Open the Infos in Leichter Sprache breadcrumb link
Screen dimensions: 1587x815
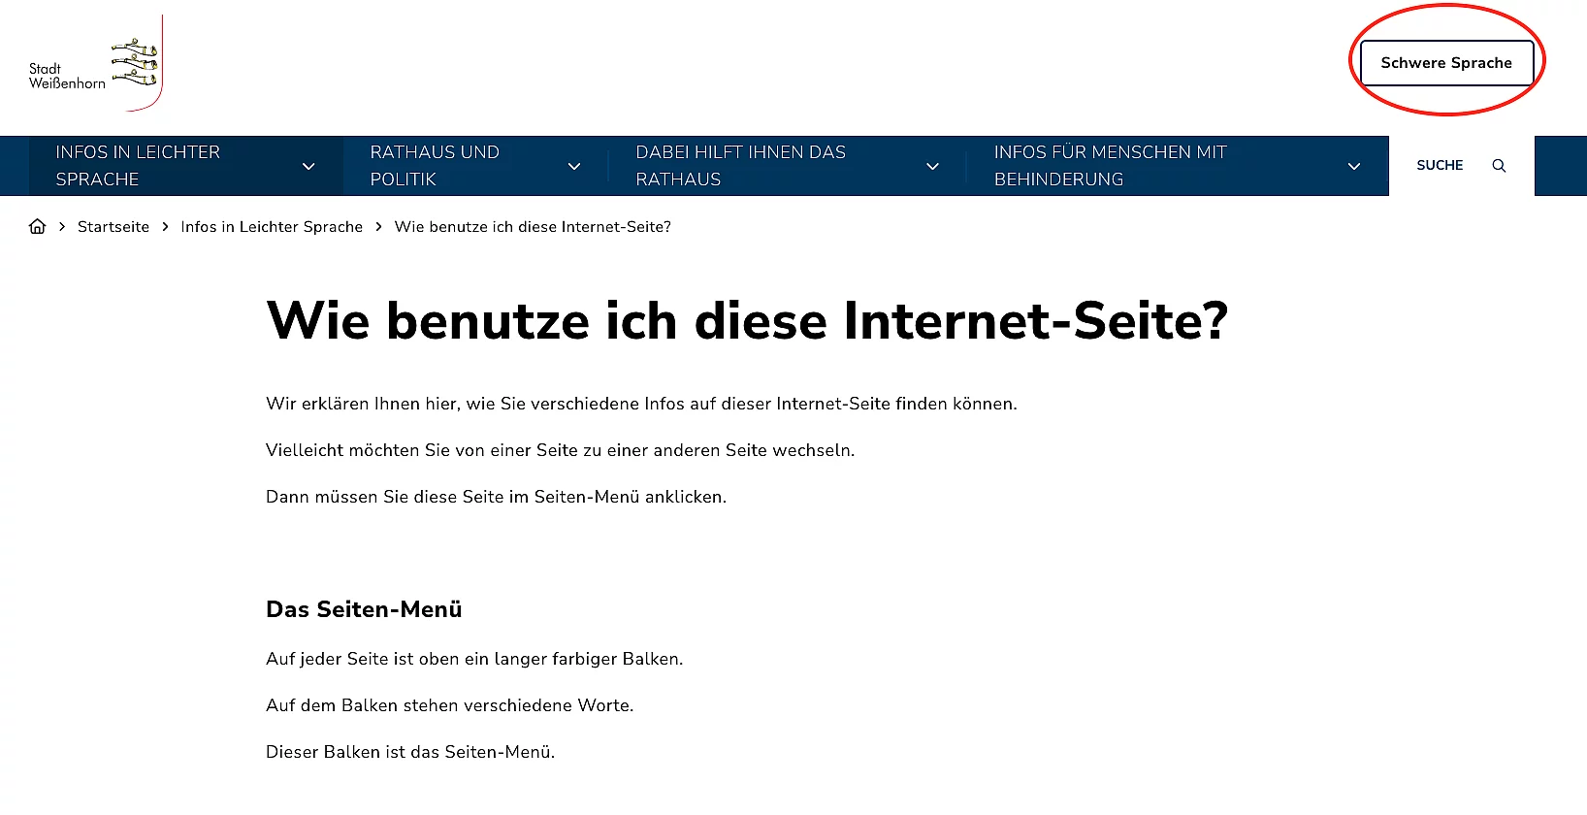pyautogui.click(x=272, y=227)
